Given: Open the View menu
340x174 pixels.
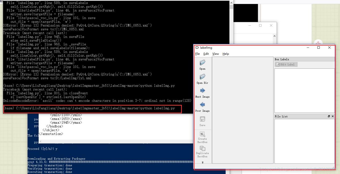Looking at the screenshot, I should pos(215,54).
